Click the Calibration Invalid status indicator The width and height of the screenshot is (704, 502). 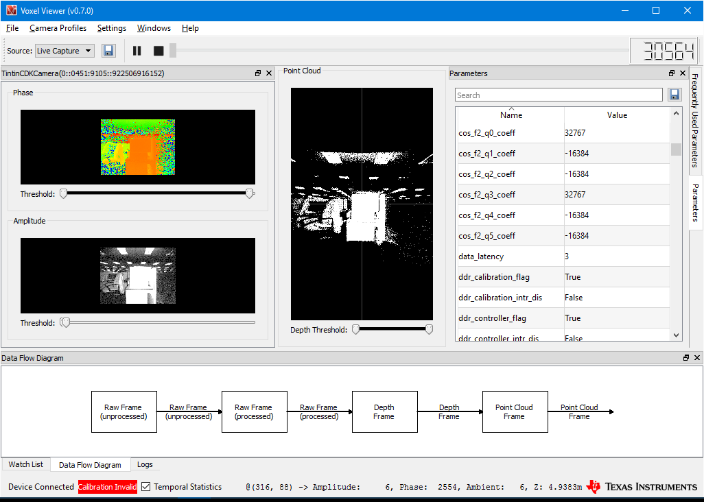107,487
